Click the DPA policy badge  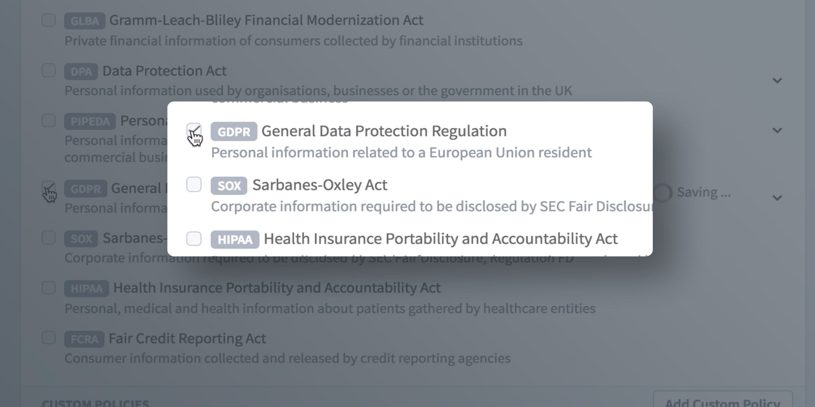coord(81,72)
